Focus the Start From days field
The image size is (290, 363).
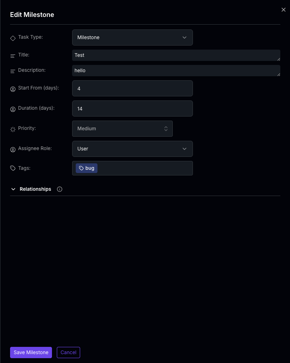[x=133, y=88]
